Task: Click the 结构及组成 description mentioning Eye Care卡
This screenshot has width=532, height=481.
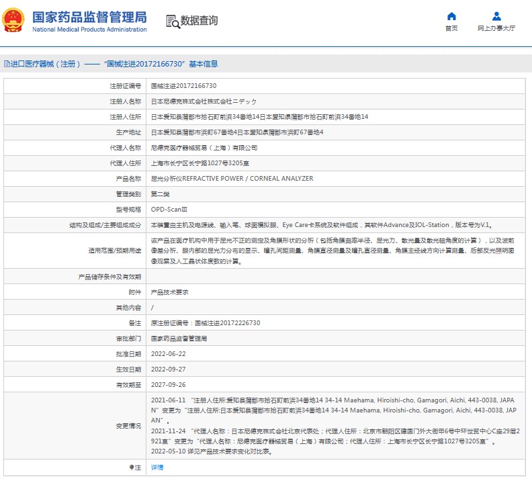Action: [322, 225]
